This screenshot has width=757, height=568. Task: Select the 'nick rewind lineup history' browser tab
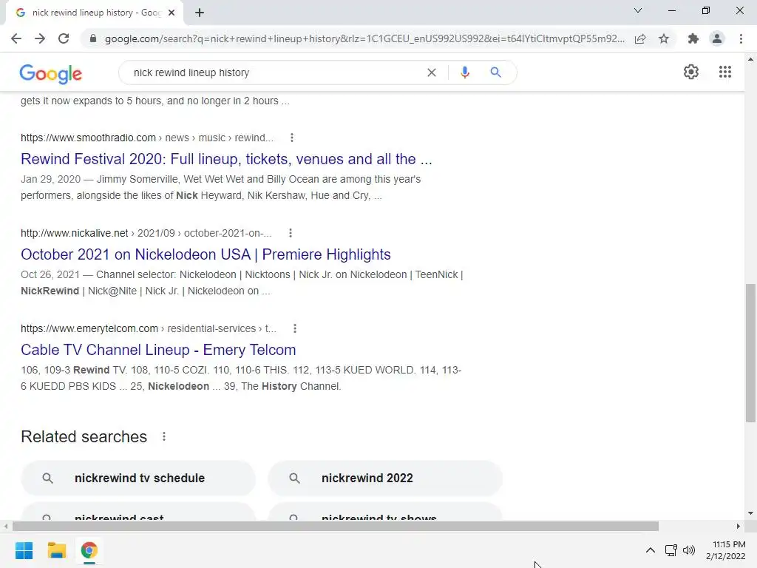click(x=95, y=13)
